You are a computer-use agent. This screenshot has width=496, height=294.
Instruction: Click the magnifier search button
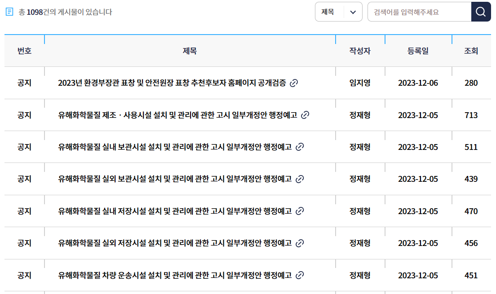click(481, 12)
